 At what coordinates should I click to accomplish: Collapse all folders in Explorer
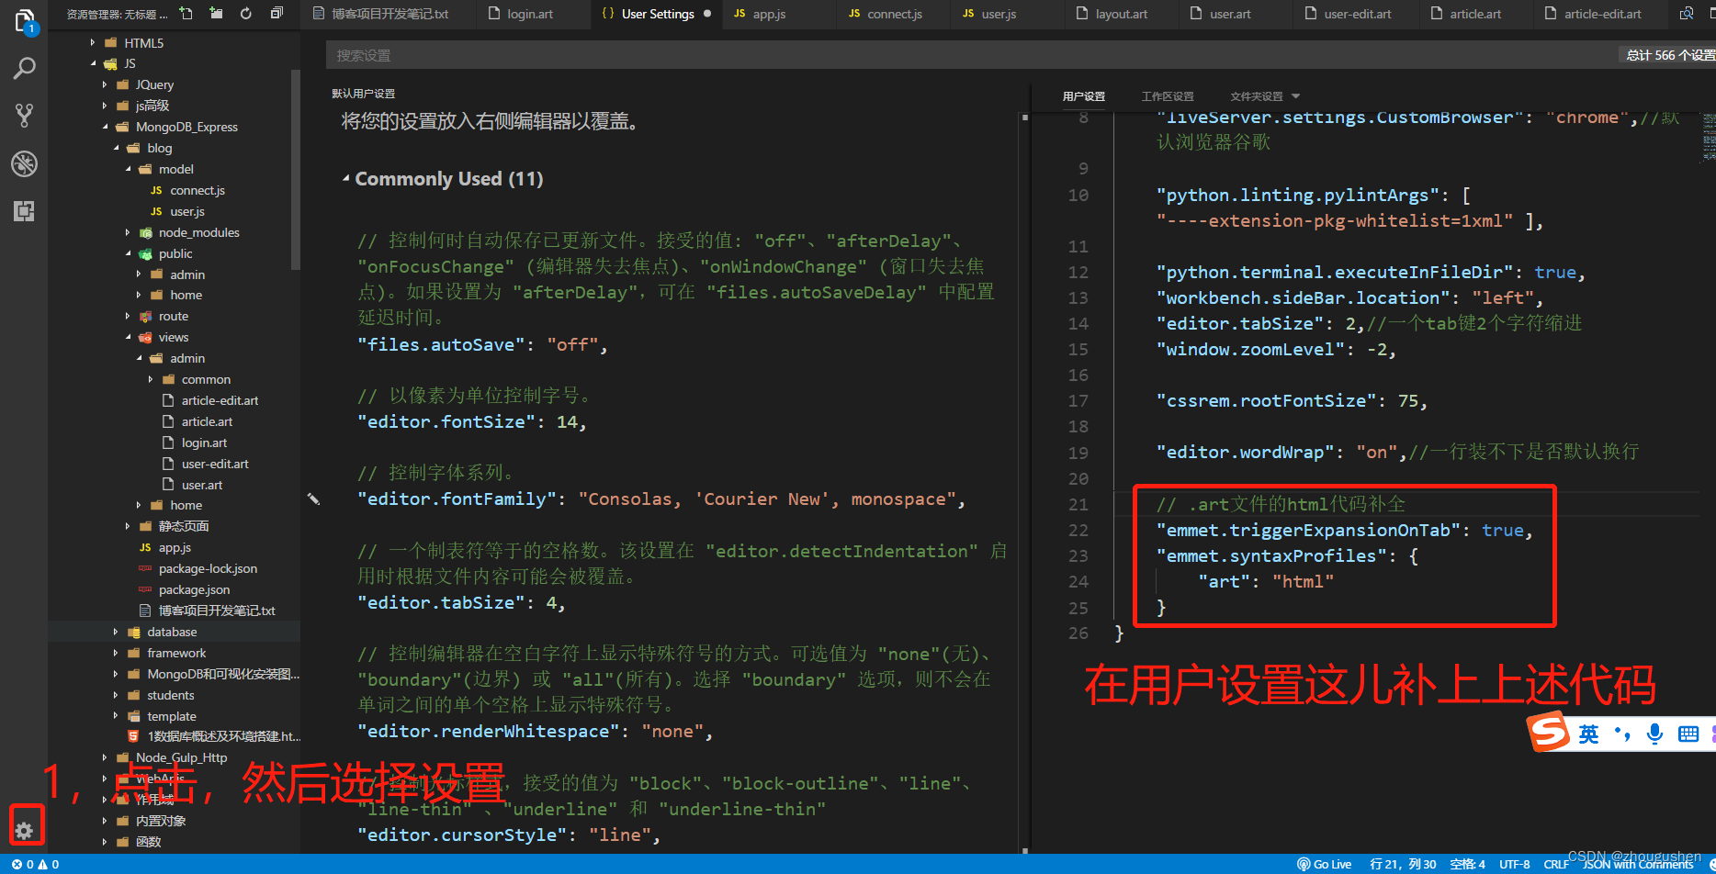pos(276,14)
